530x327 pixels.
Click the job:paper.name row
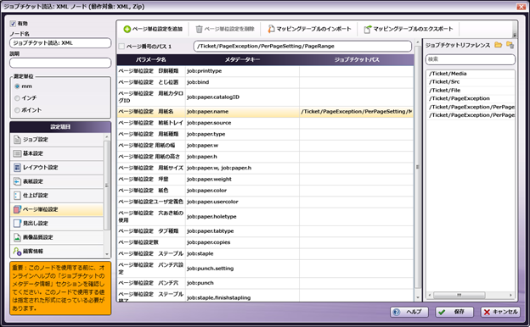(x=265, y=112)
